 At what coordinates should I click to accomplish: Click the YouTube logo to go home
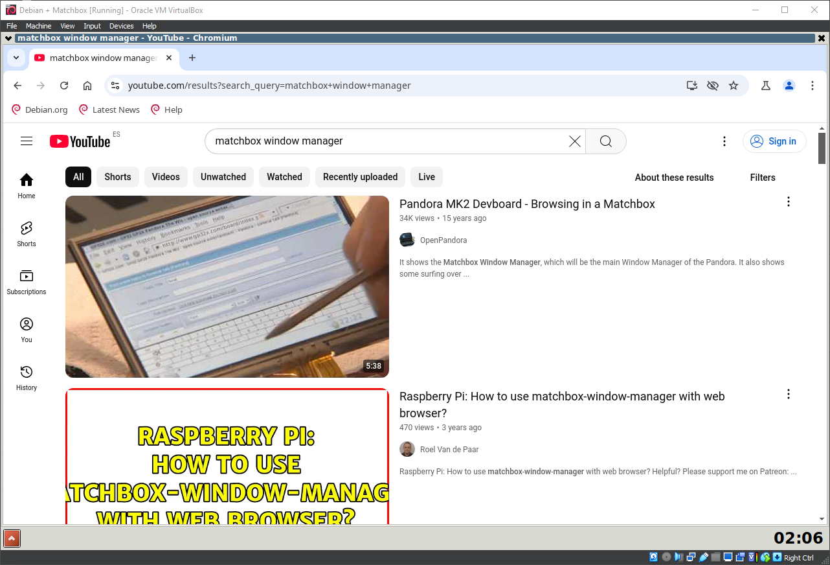[80, 141]
